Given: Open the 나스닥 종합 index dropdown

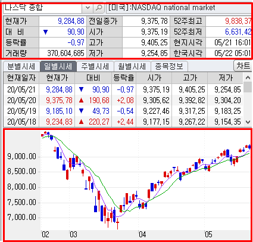Looking at the screenshot, I should point(88,8).
